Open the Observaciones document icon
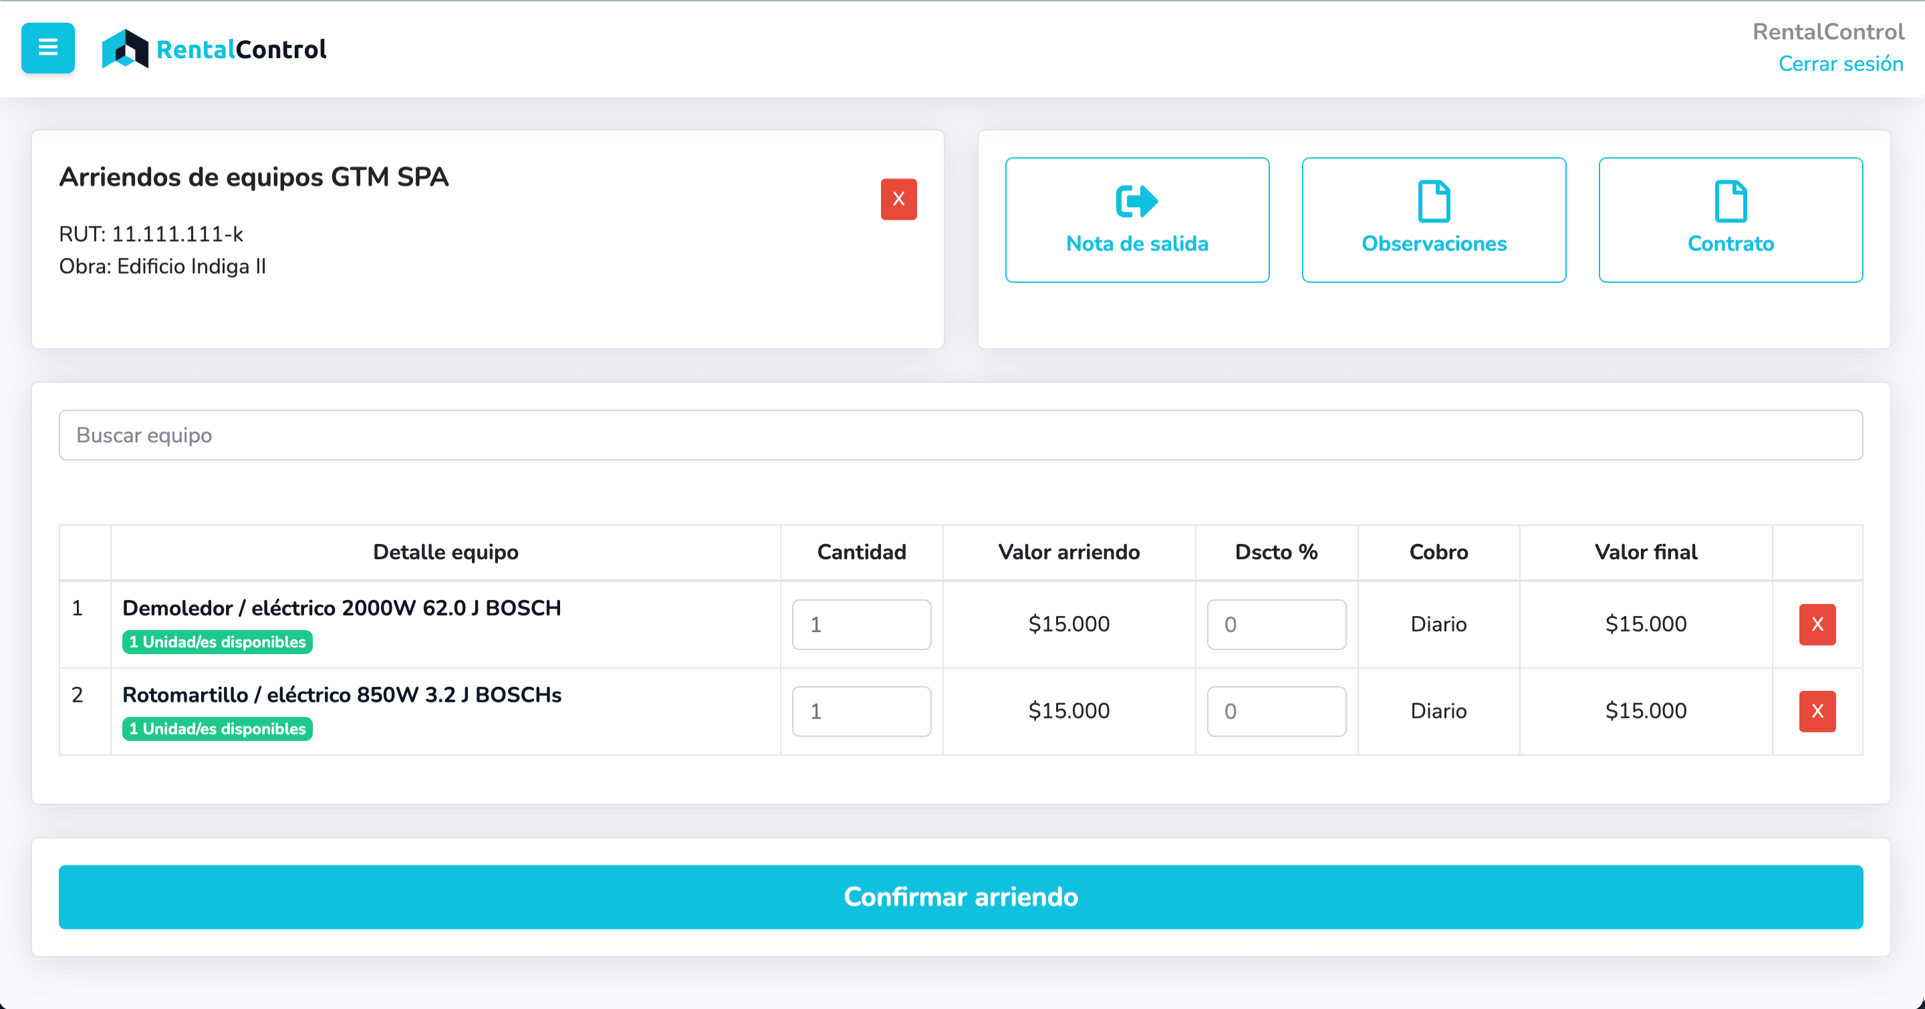The height and width of the screenshot is (1009, 1925). (1433, 202)
